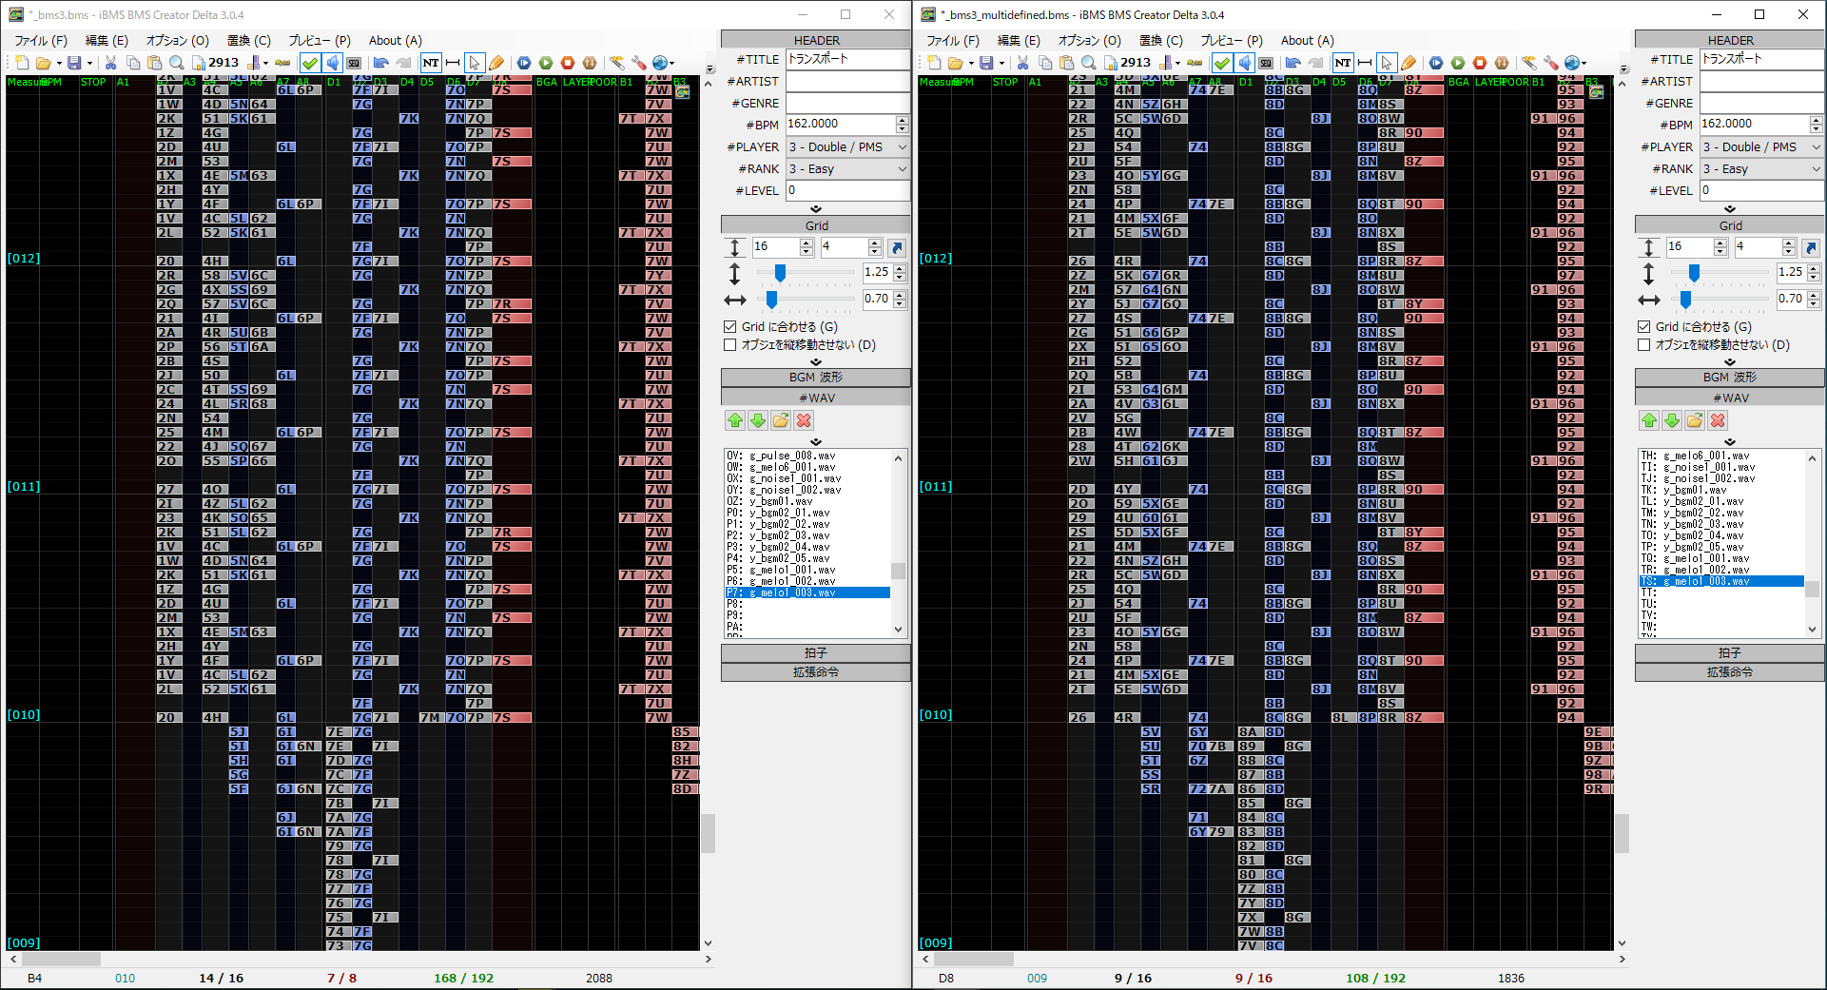Image resolution: width=1827 pixels, height=990 pixels.
Task: Create a new file in _bms3.bms window
Action: coord(23,63)
